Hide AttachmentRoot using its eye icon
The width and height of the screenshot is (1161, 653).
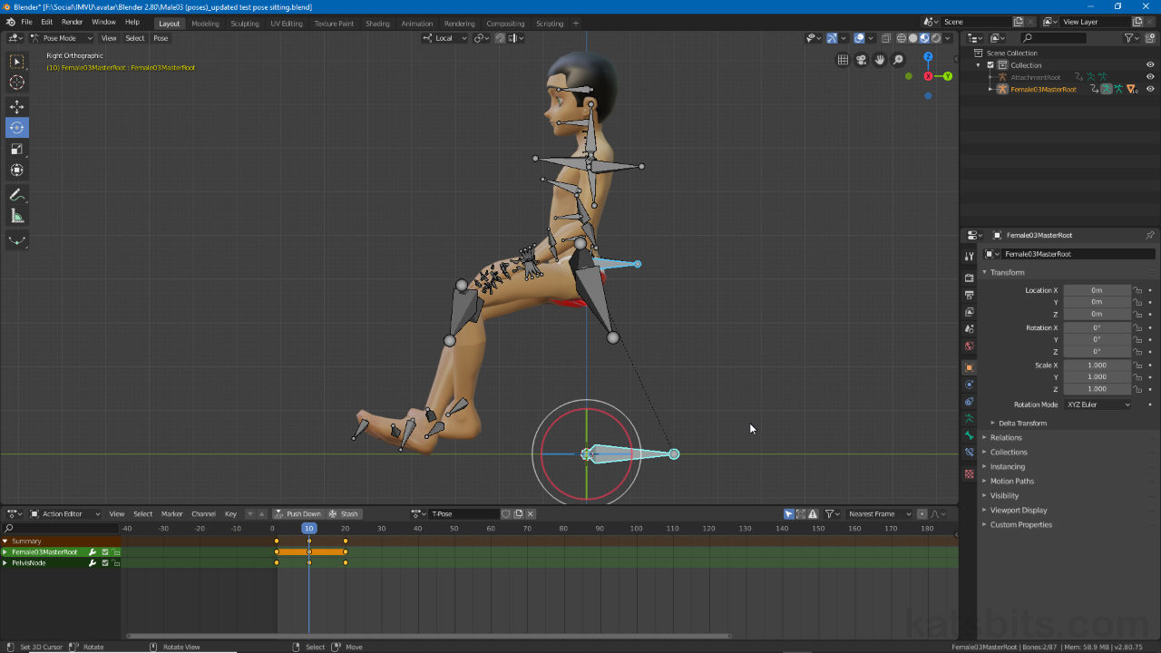(1150, 77)
